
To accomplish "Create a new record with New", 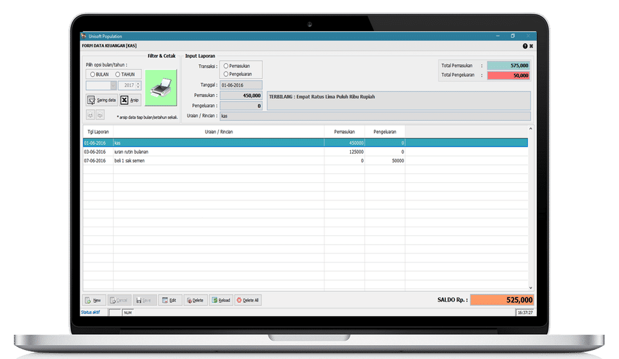I will click(x=94, y=300).
